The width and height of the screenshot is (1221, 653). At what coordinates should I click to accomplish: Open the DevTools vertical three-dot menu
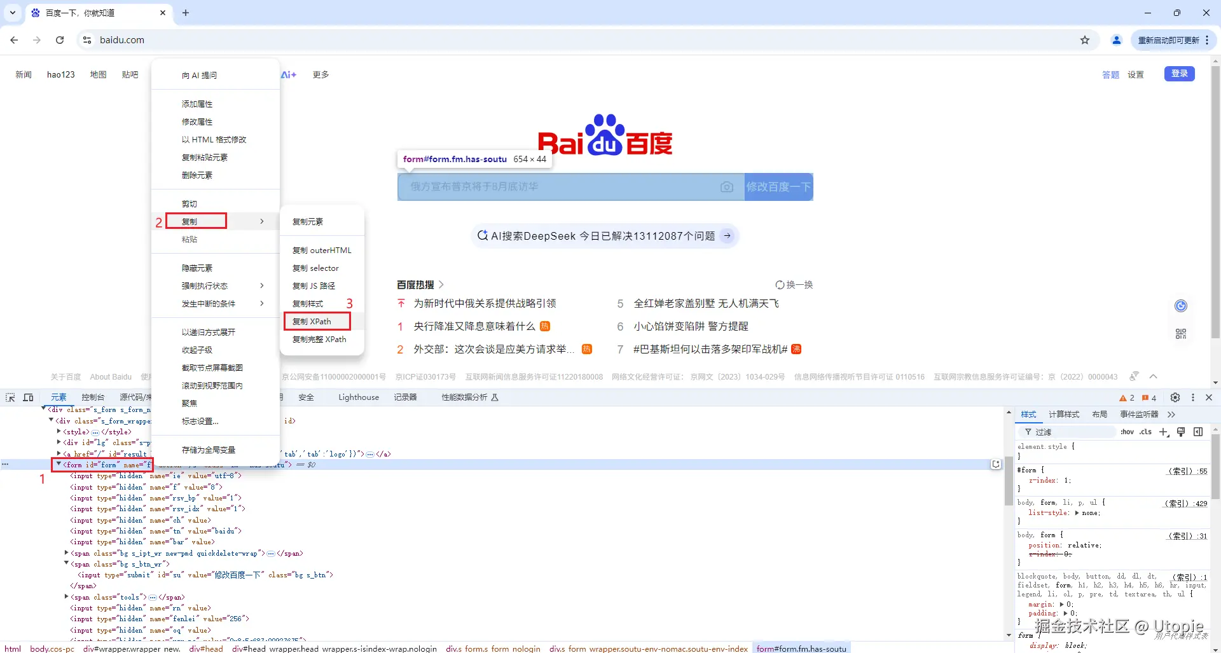coord(1193,397)
